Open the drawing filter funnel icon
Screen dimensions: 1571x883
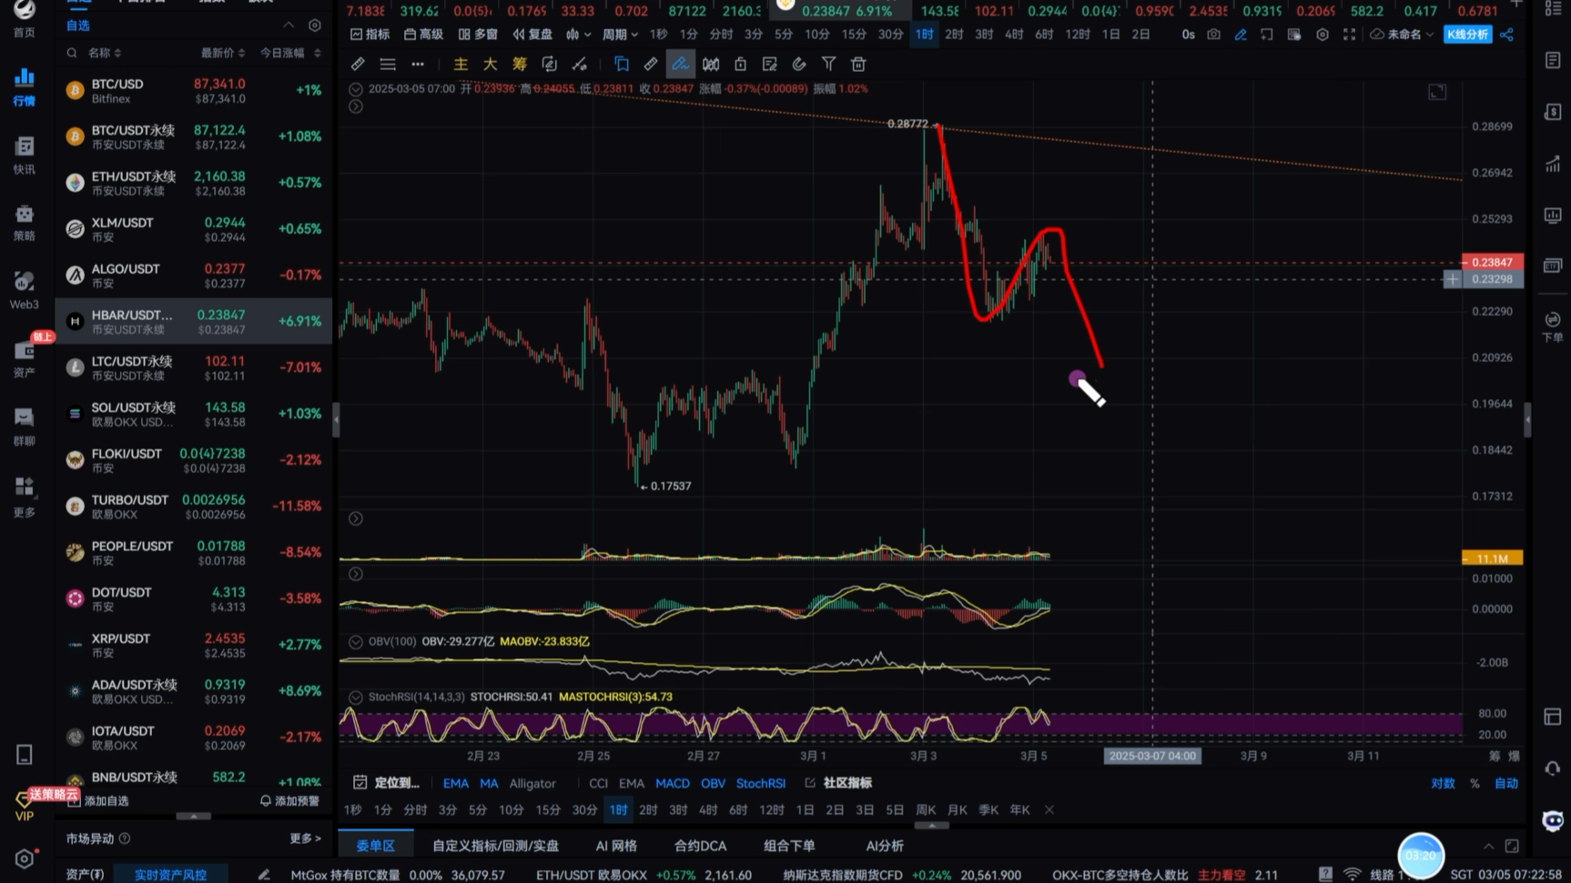[828, 64]
